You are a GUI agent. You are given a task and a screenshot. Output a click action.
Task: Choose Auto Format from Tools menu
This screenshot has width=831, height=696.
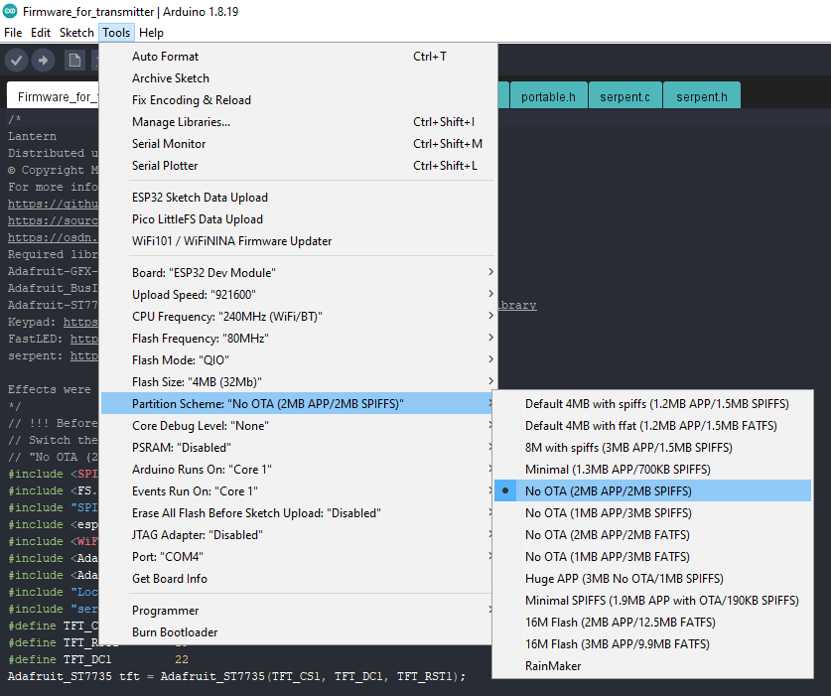pyautogui.click(x=298, y=57)
